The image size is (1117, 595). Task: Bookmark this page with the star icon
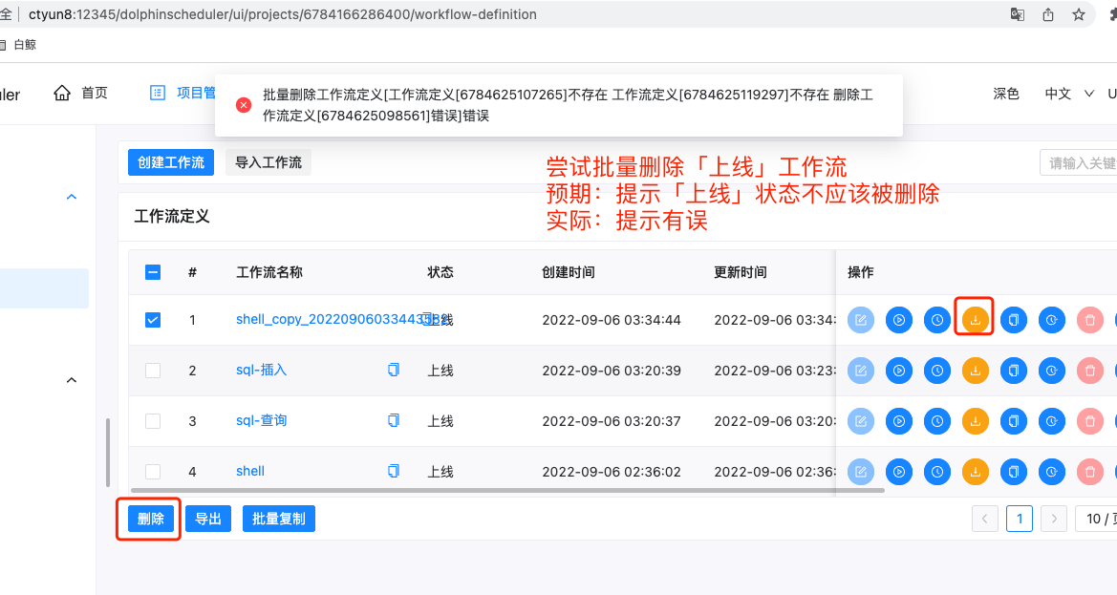tap(1079, 14)
